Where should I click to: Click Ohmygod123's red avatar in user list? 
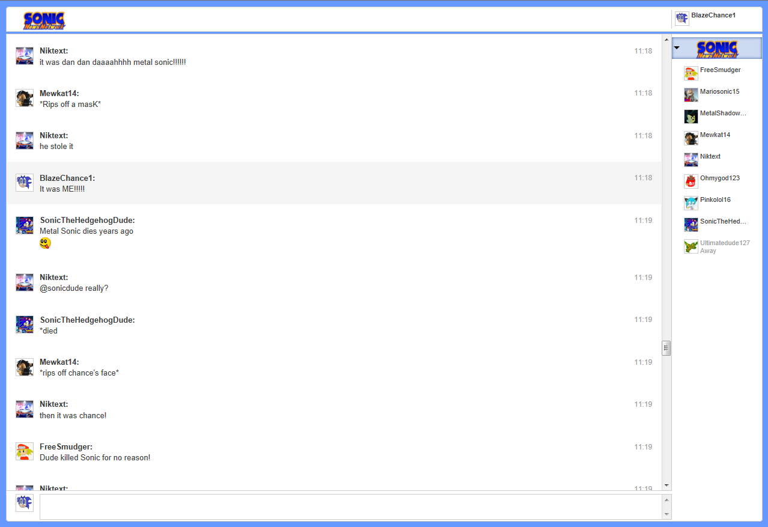691,181
